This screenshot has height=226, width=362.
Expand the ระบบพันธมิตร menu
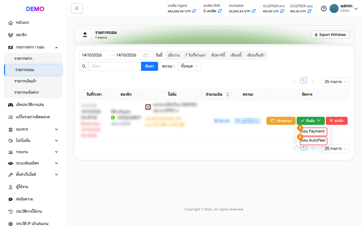click(x=33, y=163)
